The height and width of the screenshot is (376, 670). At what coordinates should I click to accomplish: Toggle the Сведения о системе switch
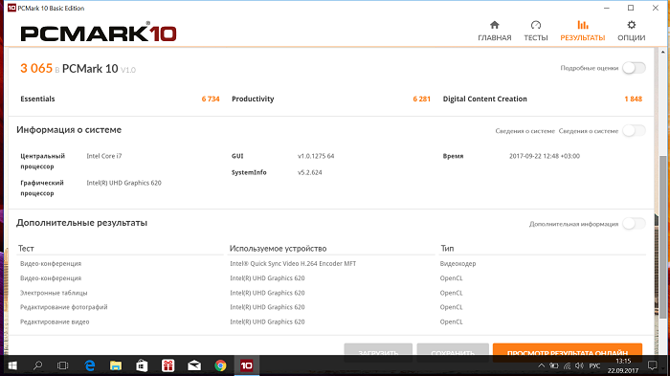click(634, 131)
